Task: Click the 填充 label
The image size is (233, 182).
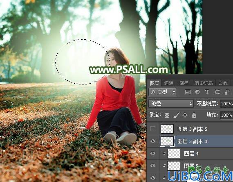Action: pyautogui.click(x=212, y=115)
